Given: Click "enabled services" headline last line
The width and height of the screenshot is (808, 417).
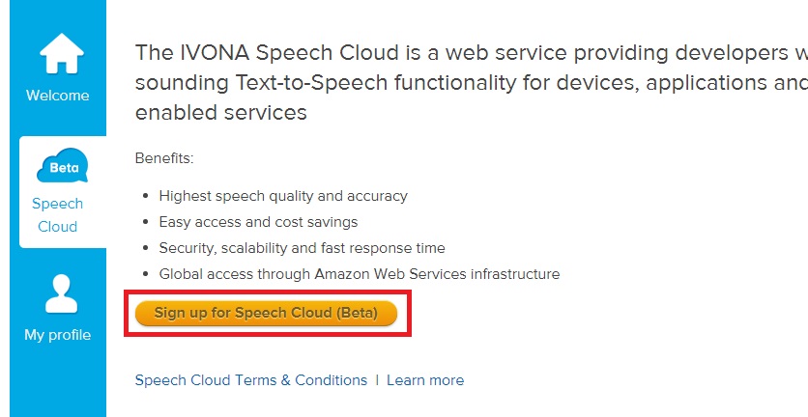Looking at the screenshot, I should pos(220,113).
